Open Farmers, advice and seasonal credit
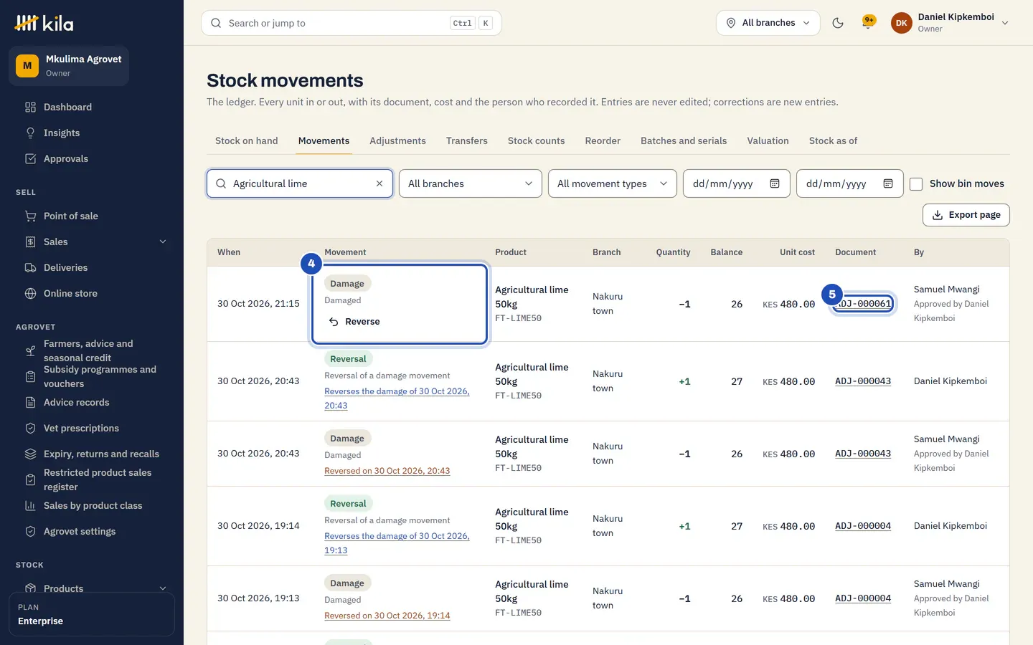The image size is (1033, 645). tap(92, 351)
